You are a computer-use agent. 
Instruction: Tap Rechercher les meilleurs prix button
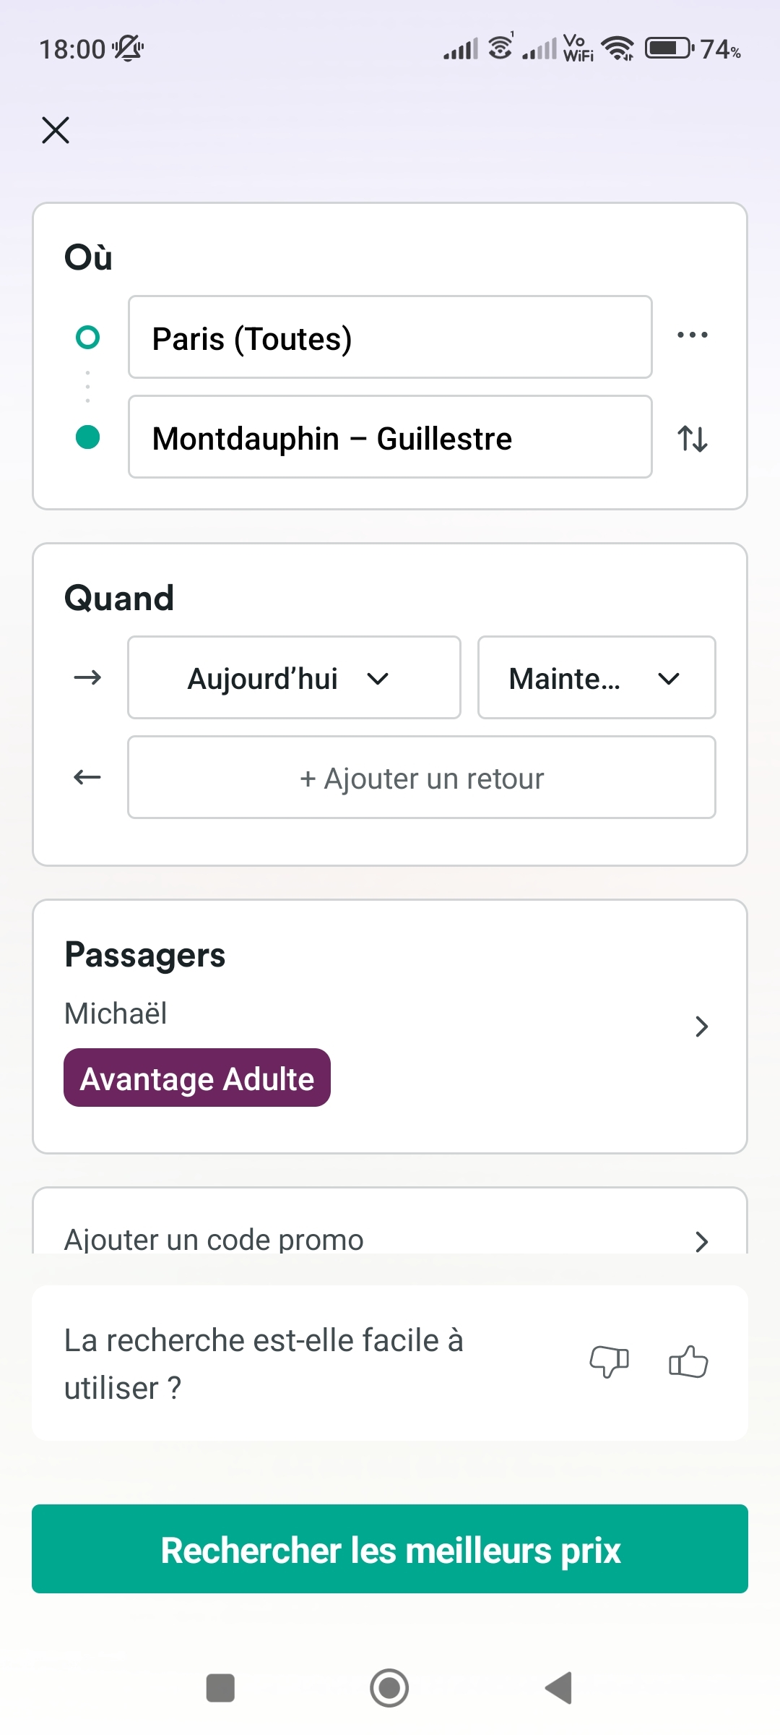click(x=390, y=1550)
